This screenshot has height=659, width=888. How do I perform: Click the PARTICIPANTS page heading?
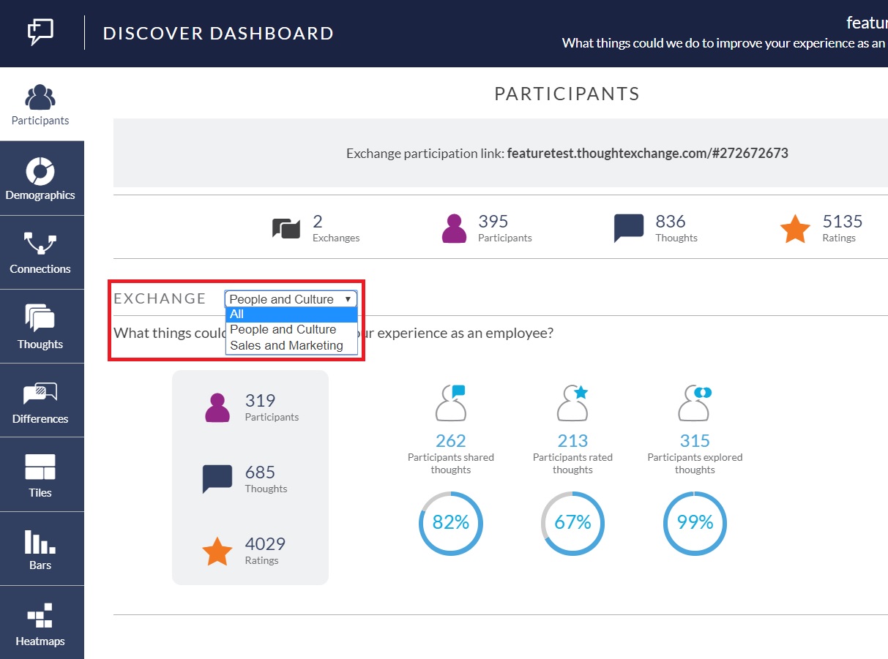pos(567,94)
